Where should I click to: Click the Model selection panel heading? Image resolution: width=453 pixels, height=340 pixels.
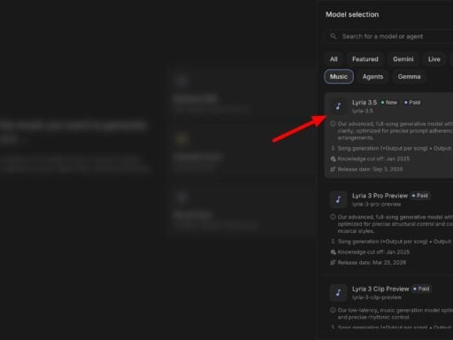pos(352,14)
